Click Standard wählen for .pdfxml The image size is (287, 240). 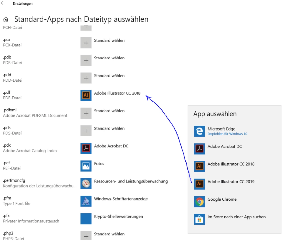tap(109, 111)
